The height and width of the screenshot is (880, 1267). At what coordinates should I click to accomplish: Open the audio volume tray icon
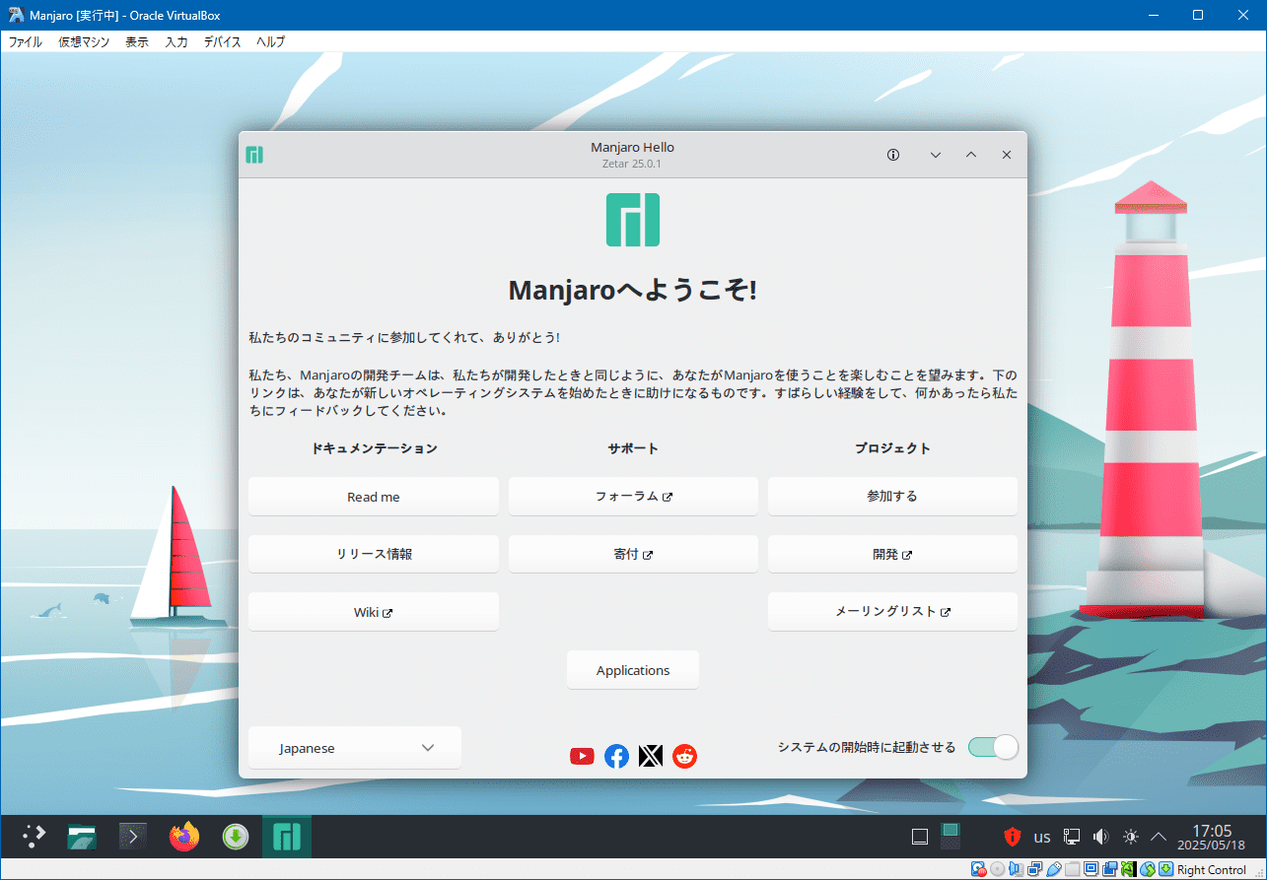click(x=1101, y=837)
